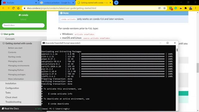This screenshot has height=112, width=199.
Task: Expand the Read the Docs version panel
Action: 21,109
